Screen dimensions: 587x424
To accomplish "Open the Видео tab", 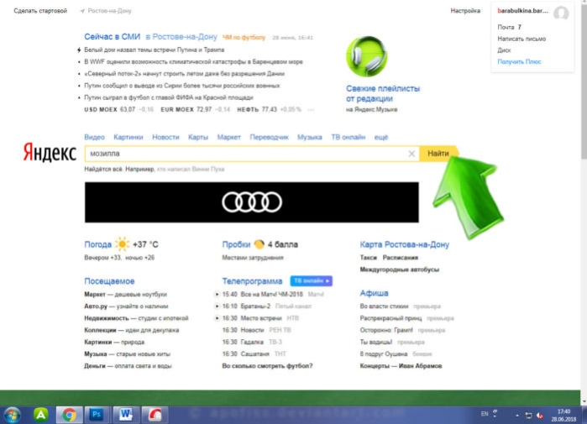I will point(94,138).
